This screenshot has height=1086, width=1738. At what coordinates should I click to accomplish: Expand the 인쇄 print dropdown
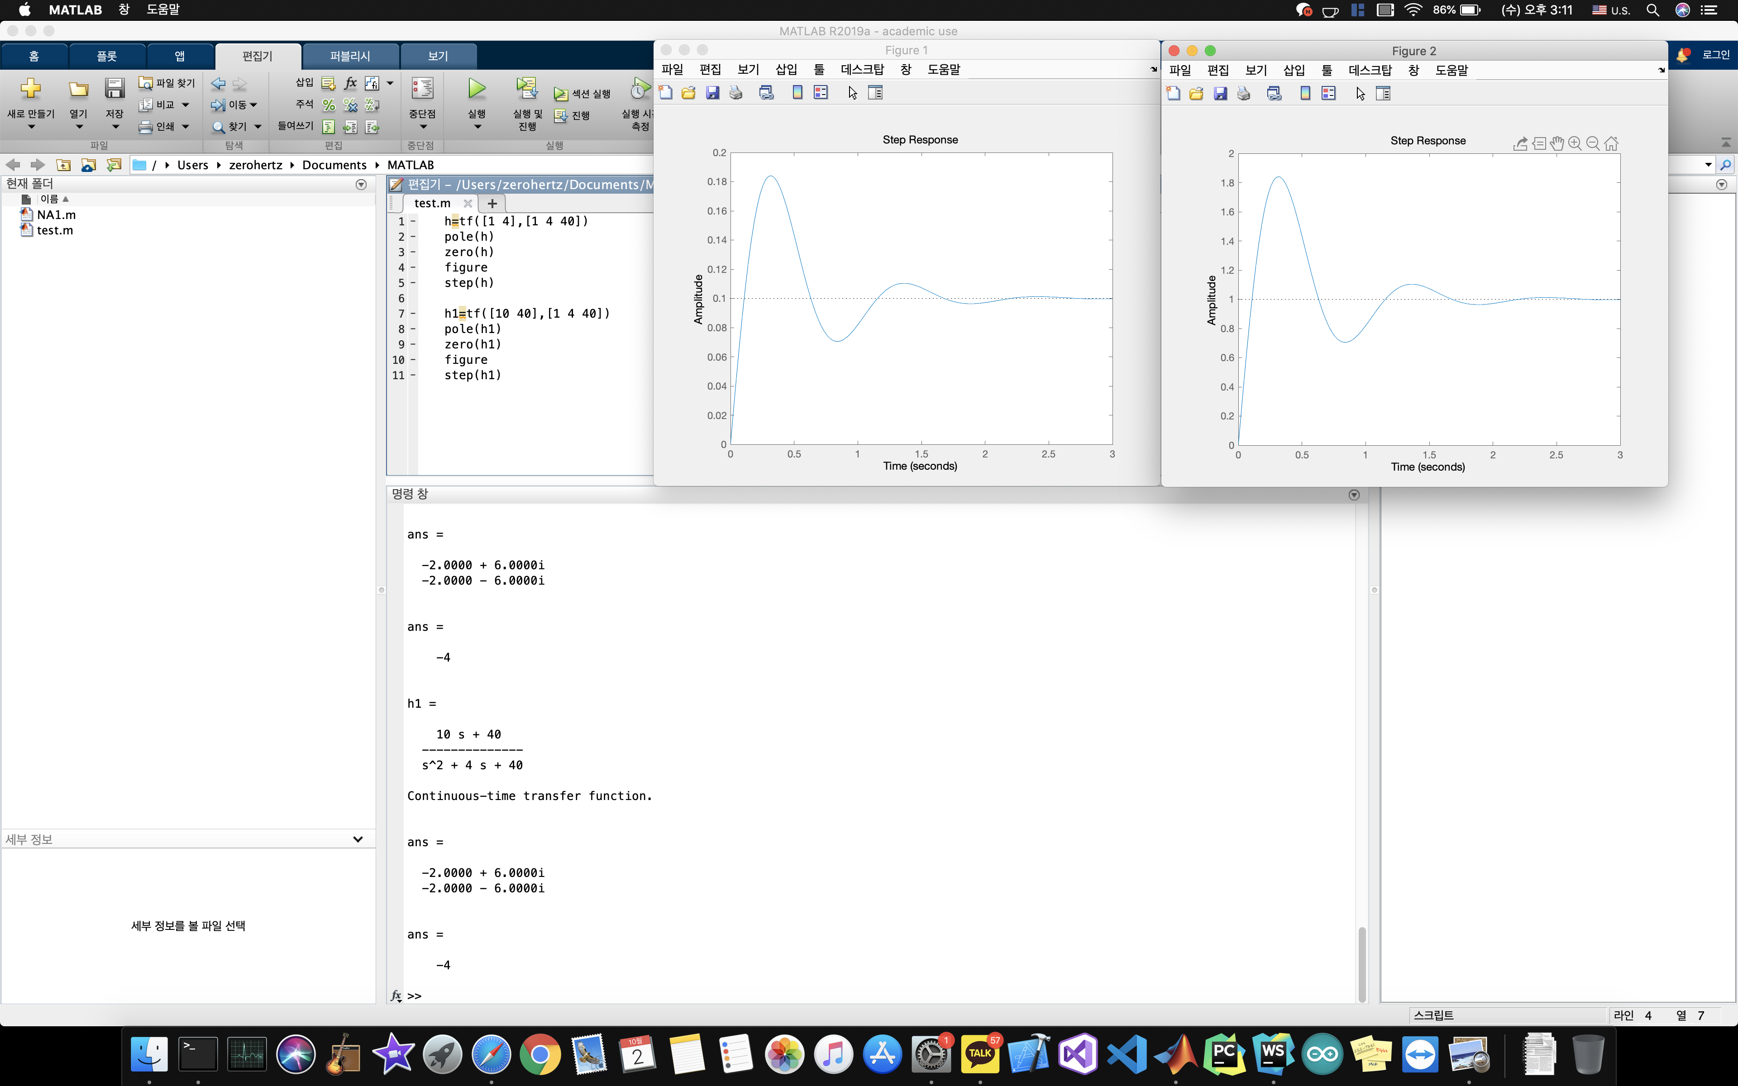185,127
